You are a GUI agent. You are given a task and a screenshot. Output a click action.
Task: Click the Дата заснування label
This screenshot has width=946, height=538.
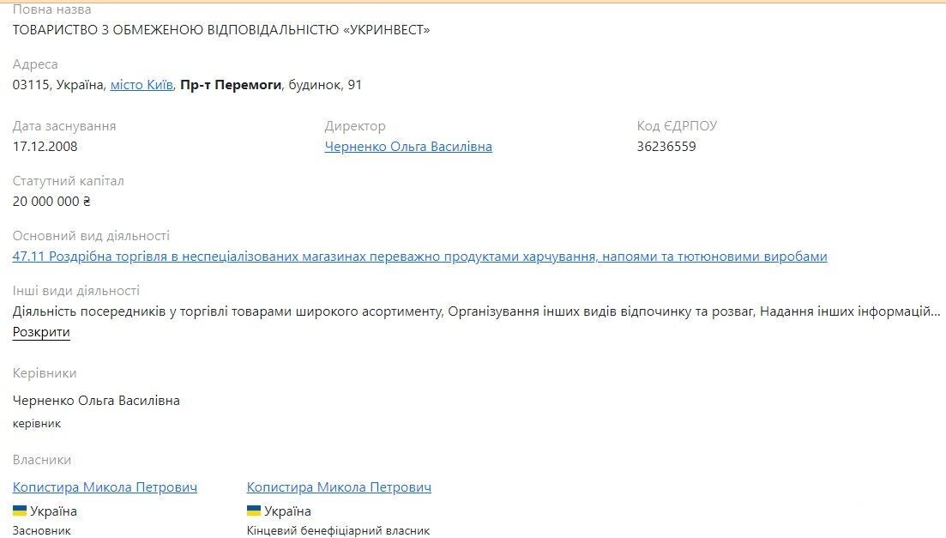coord(64,126)
